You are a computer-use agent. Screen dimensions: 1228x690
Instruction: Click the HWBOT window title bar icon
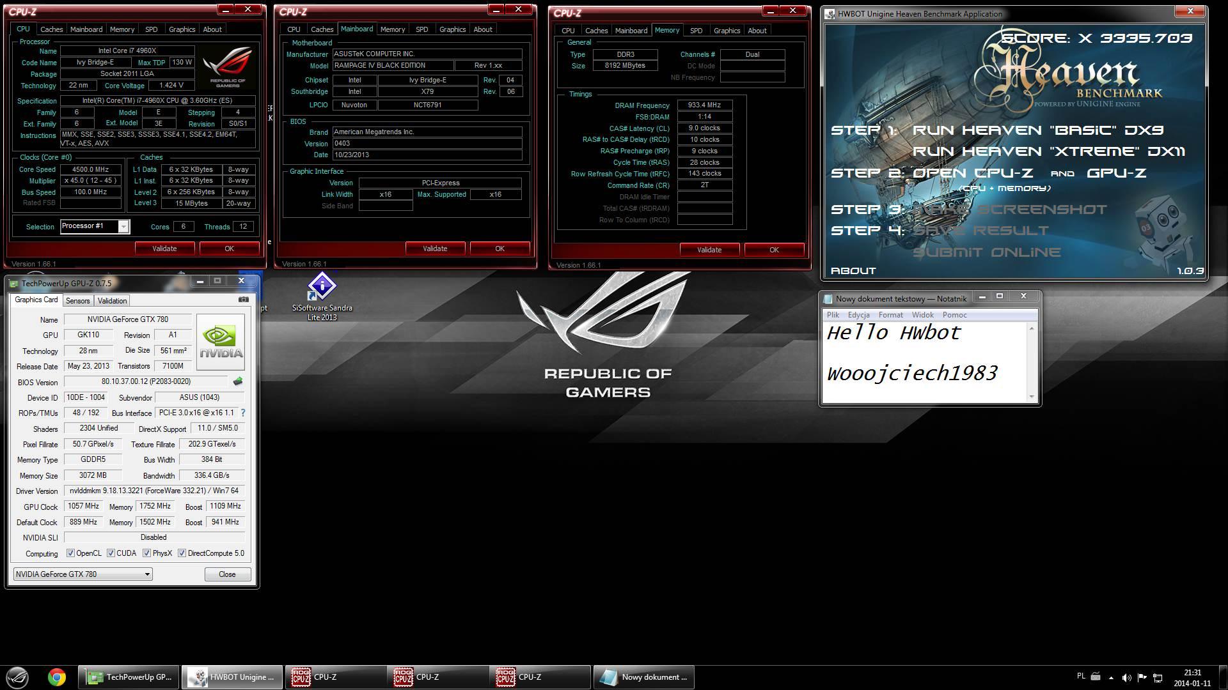[x=830, y=13]
